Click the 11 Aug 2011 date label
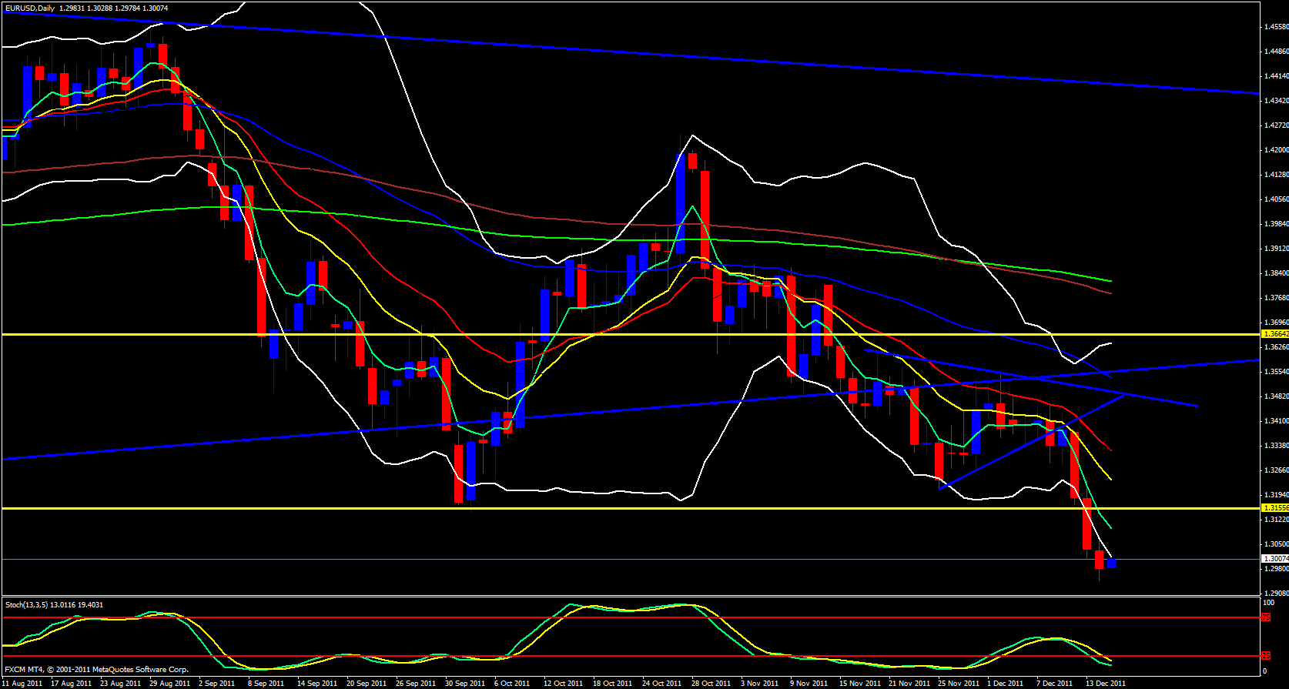Screen dimensions: 1289x689 pyautogui.click(x=23, y=683)
